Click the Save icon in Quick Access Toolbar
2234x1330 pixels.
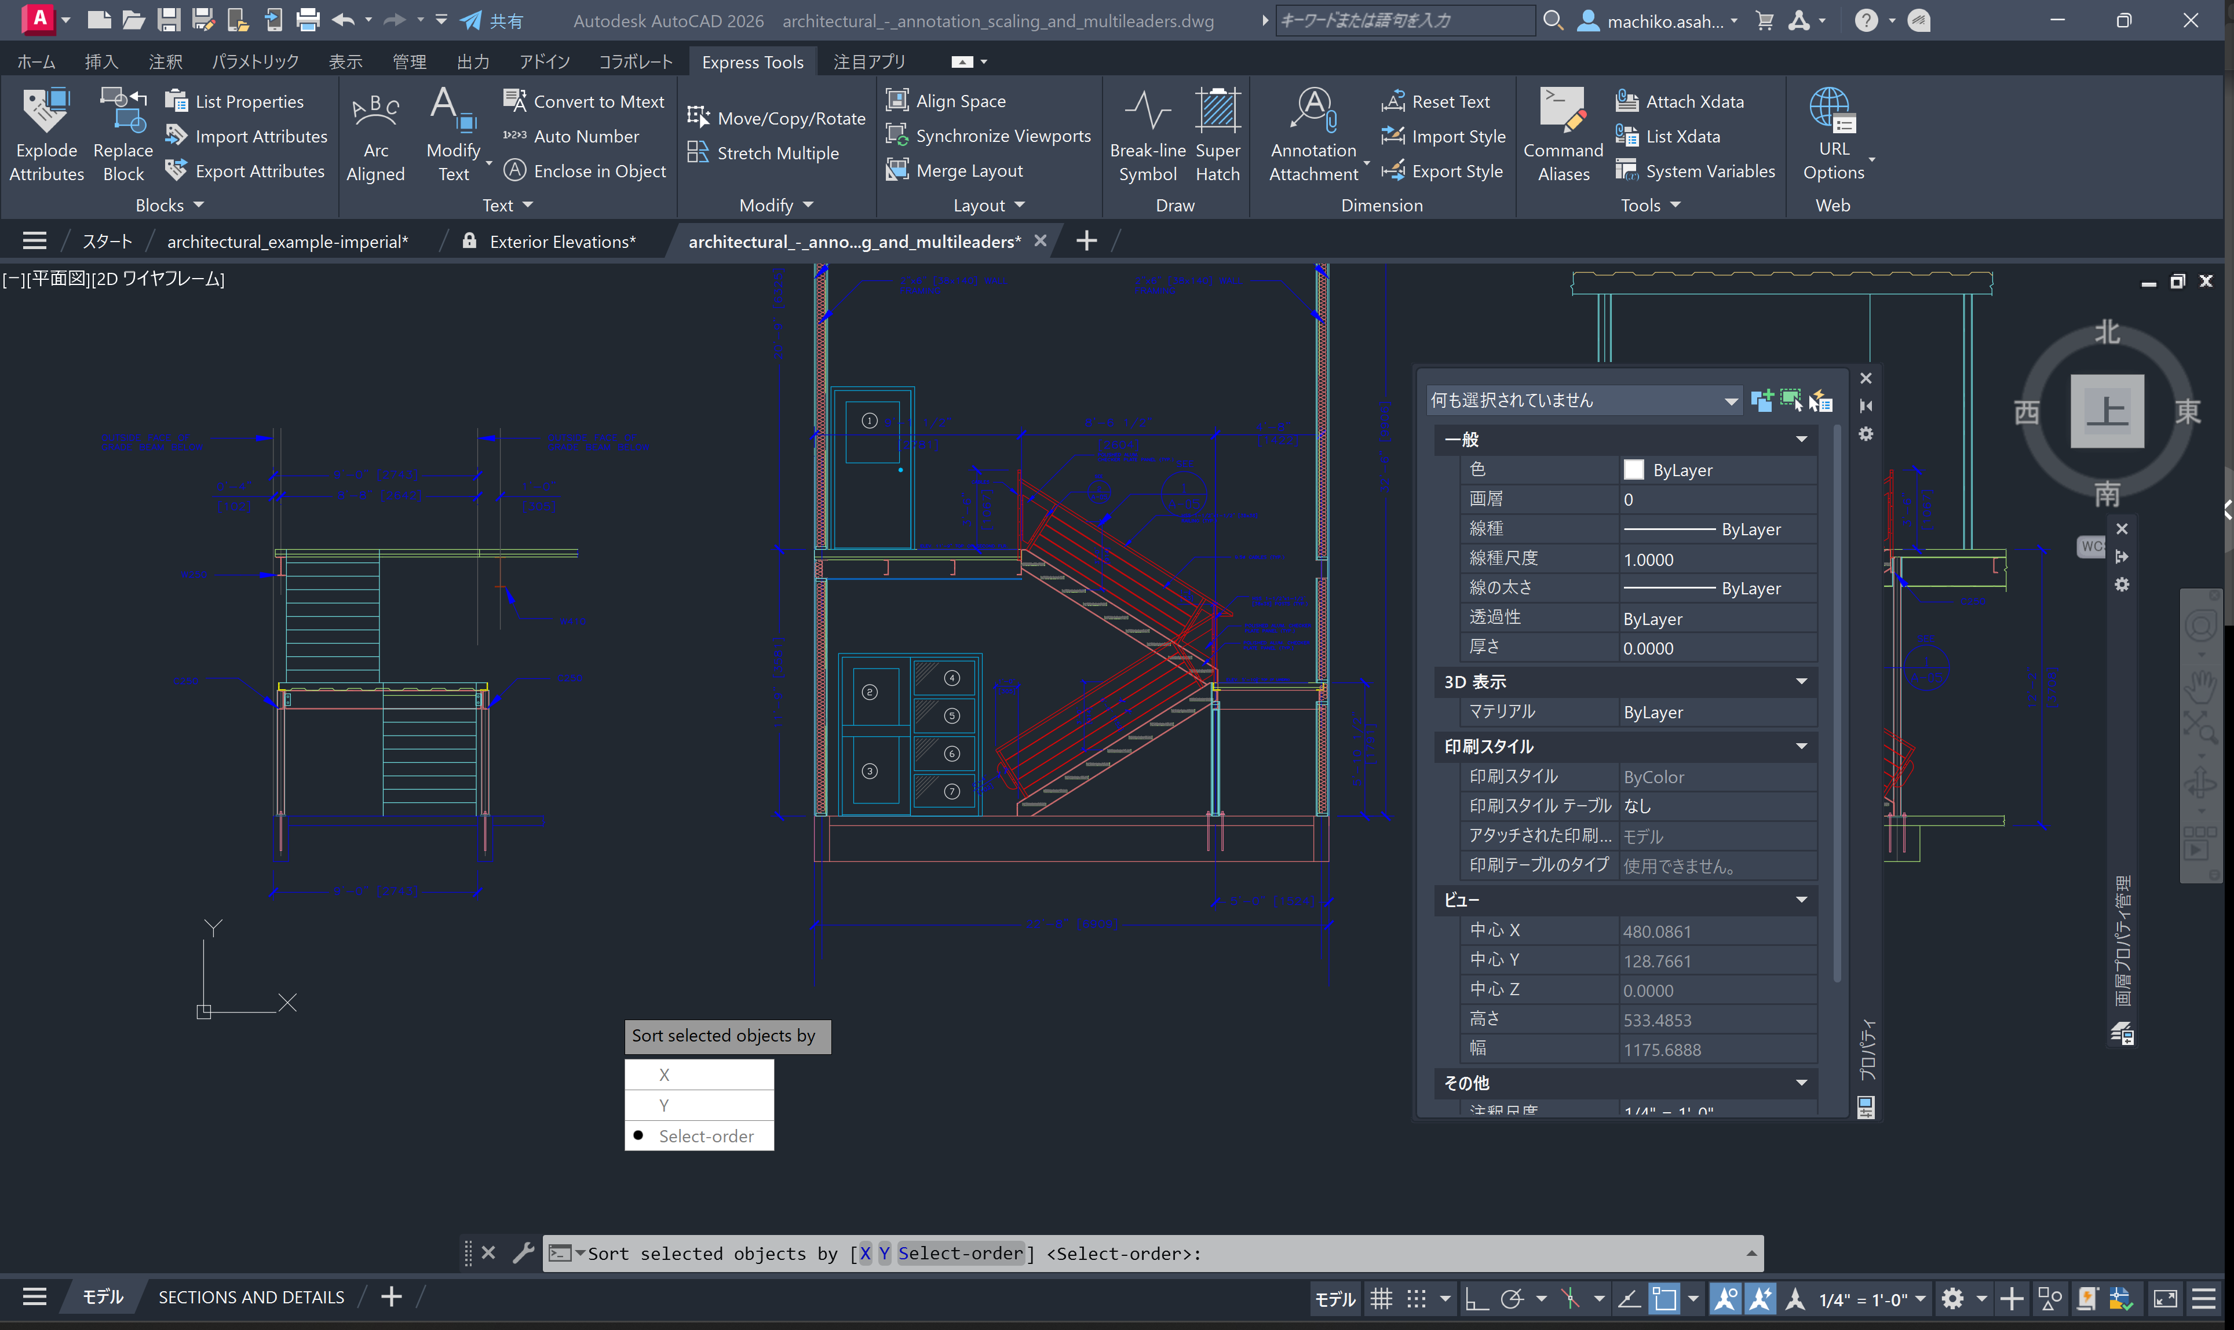pos(169,20)
